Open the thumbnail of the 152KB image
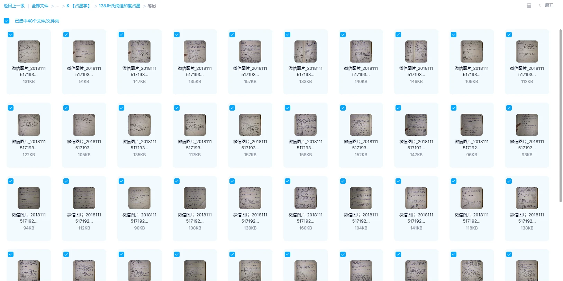563x281 pixels. 361,125
